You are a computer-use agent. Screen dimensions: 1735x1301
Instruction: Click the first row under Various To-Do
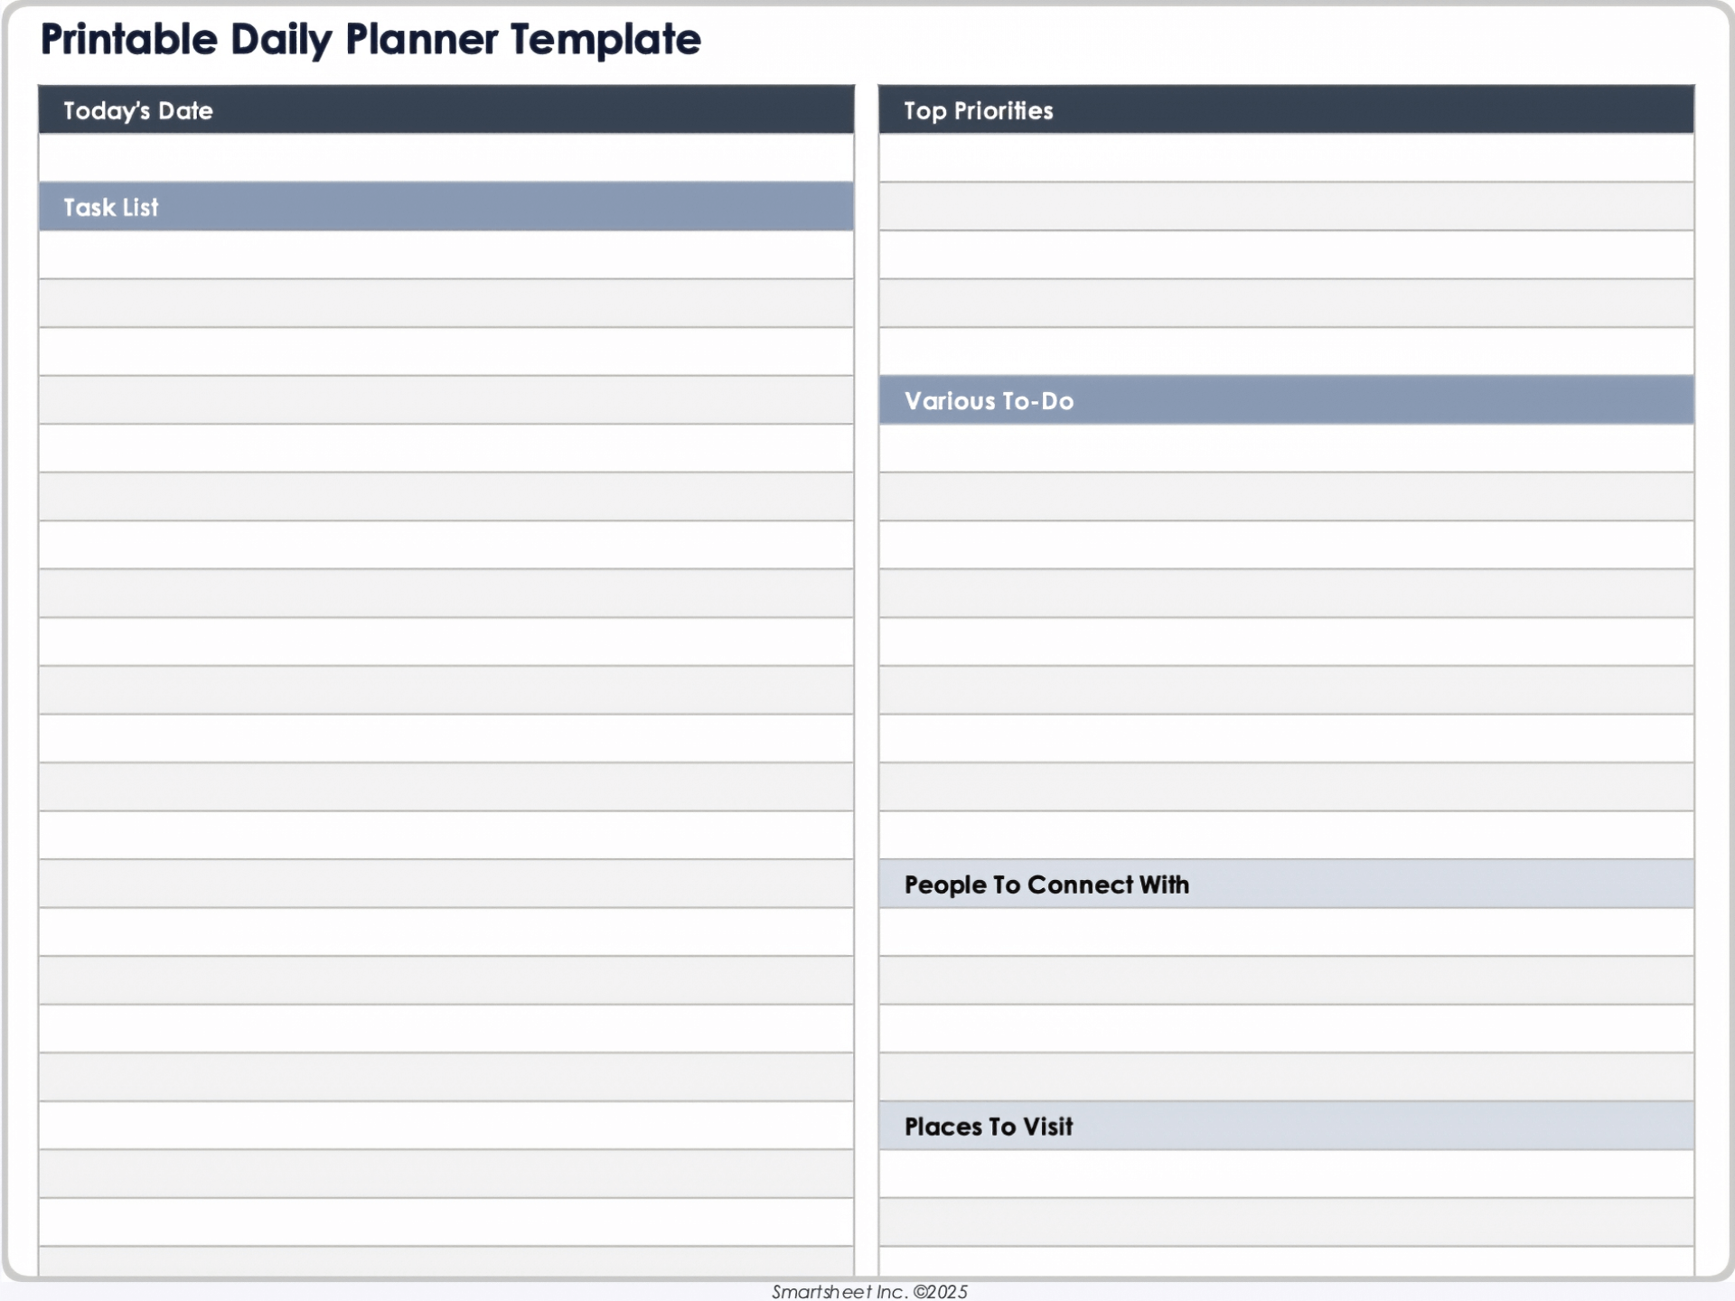(x=1286, y=448)
